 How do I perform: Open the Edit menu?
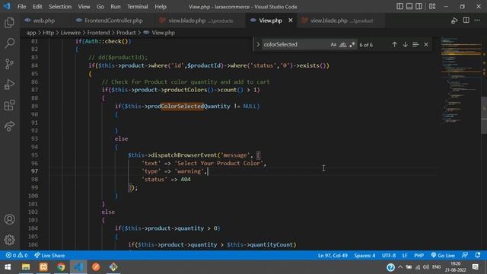(x=37, y=7)
